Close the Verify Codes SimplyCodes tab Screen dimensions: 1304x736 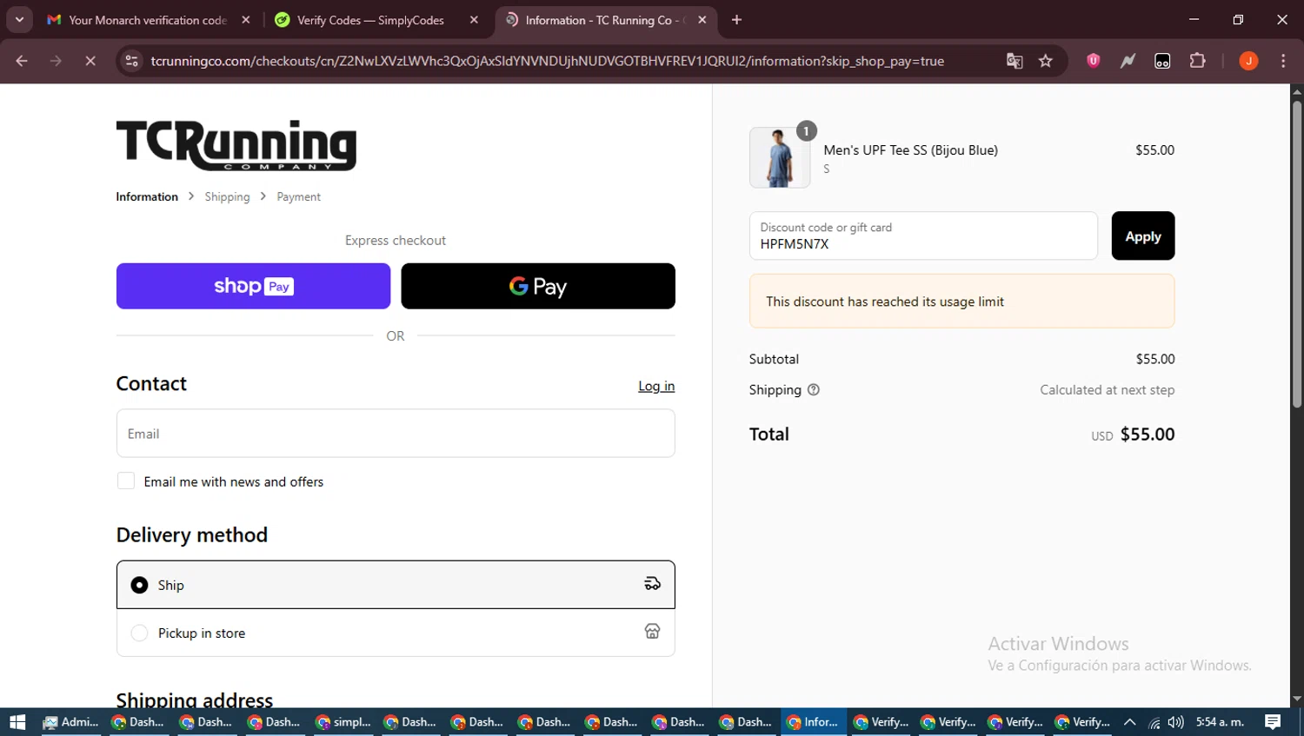(474, 19)
